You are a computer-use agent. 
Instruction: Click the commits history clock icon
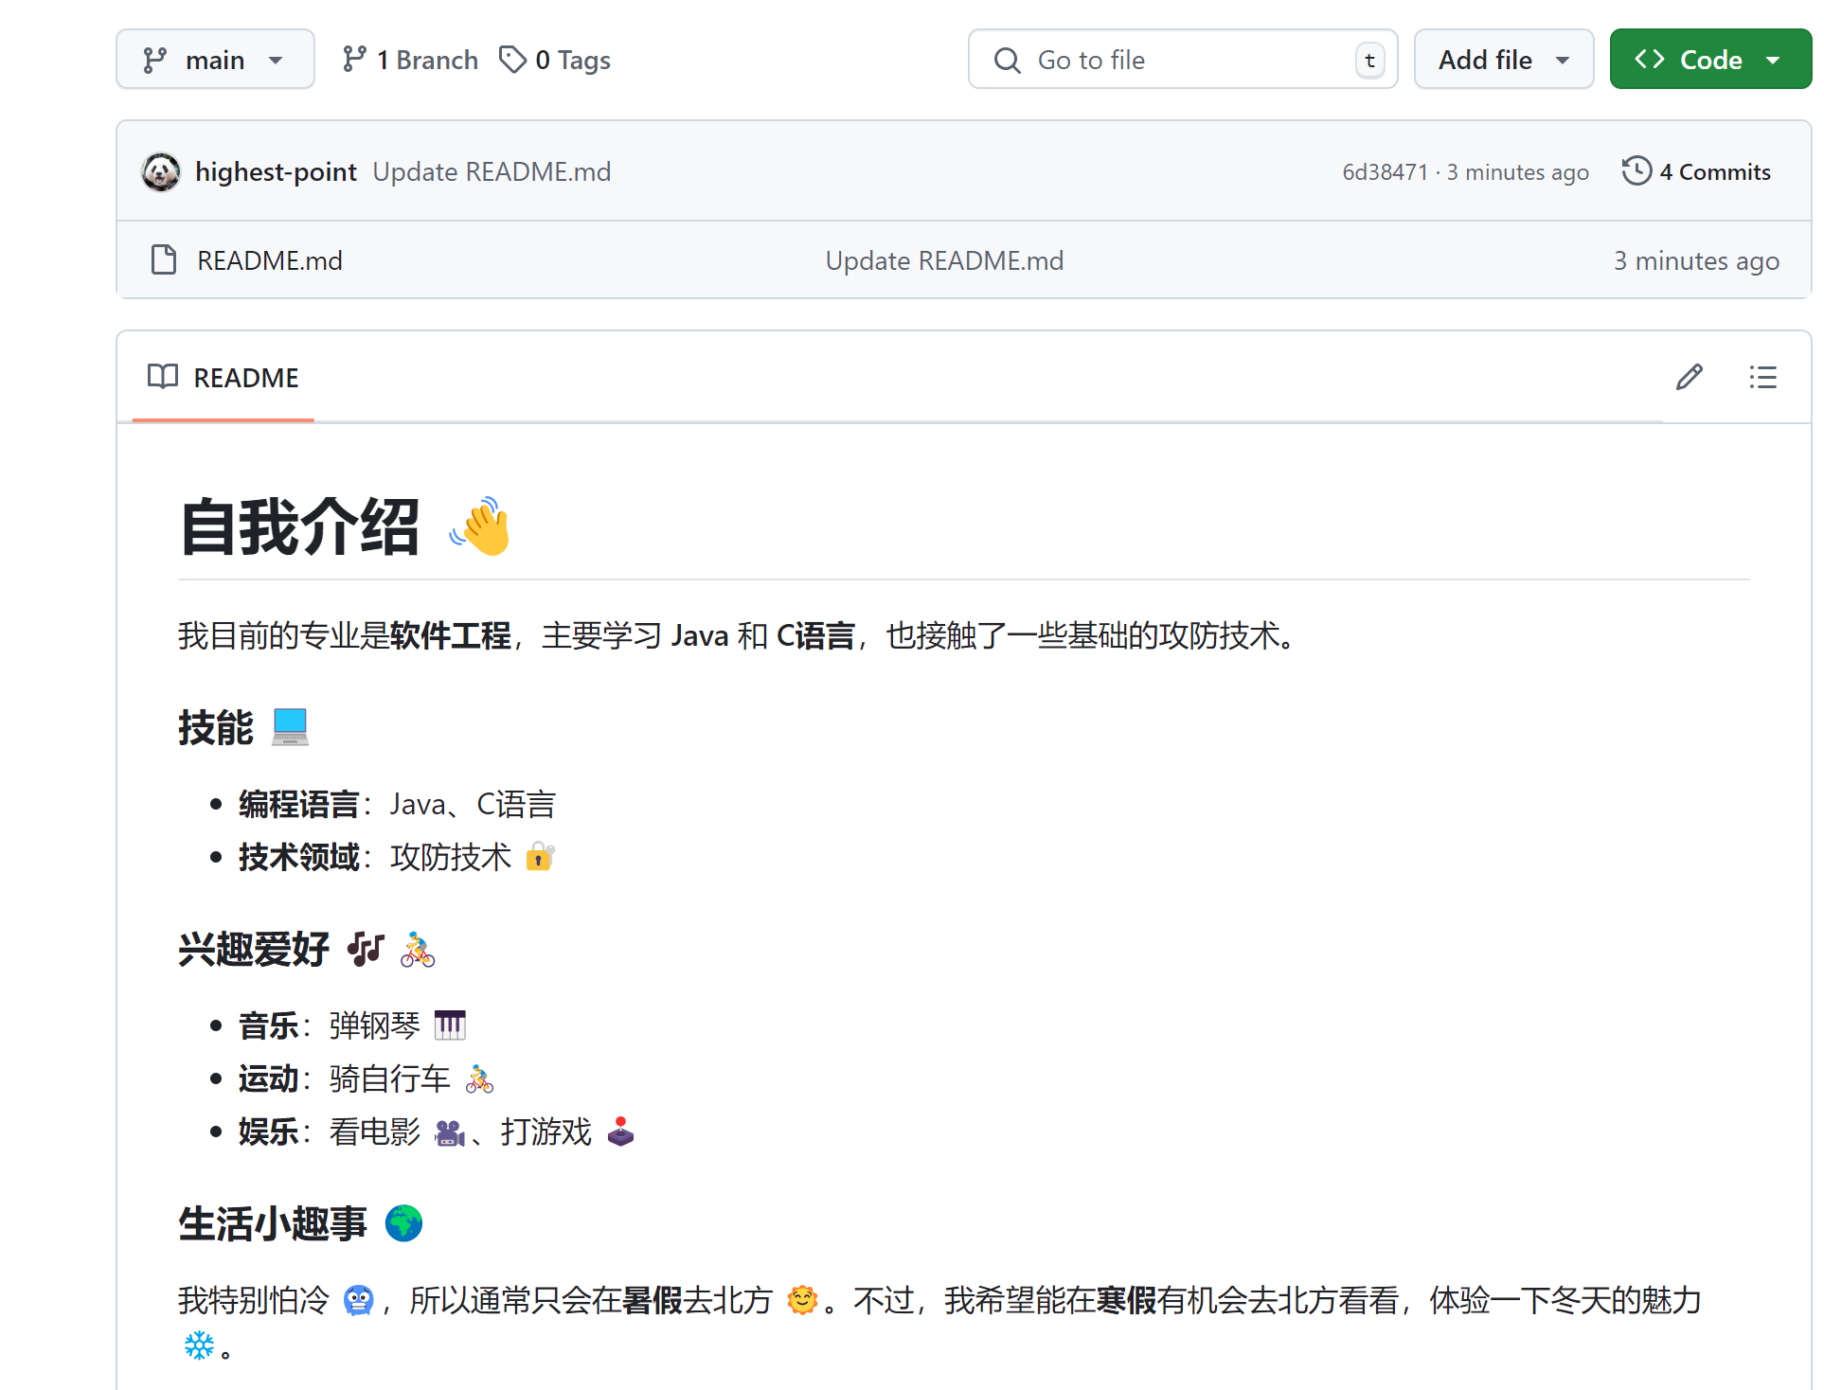[1636, 171]
